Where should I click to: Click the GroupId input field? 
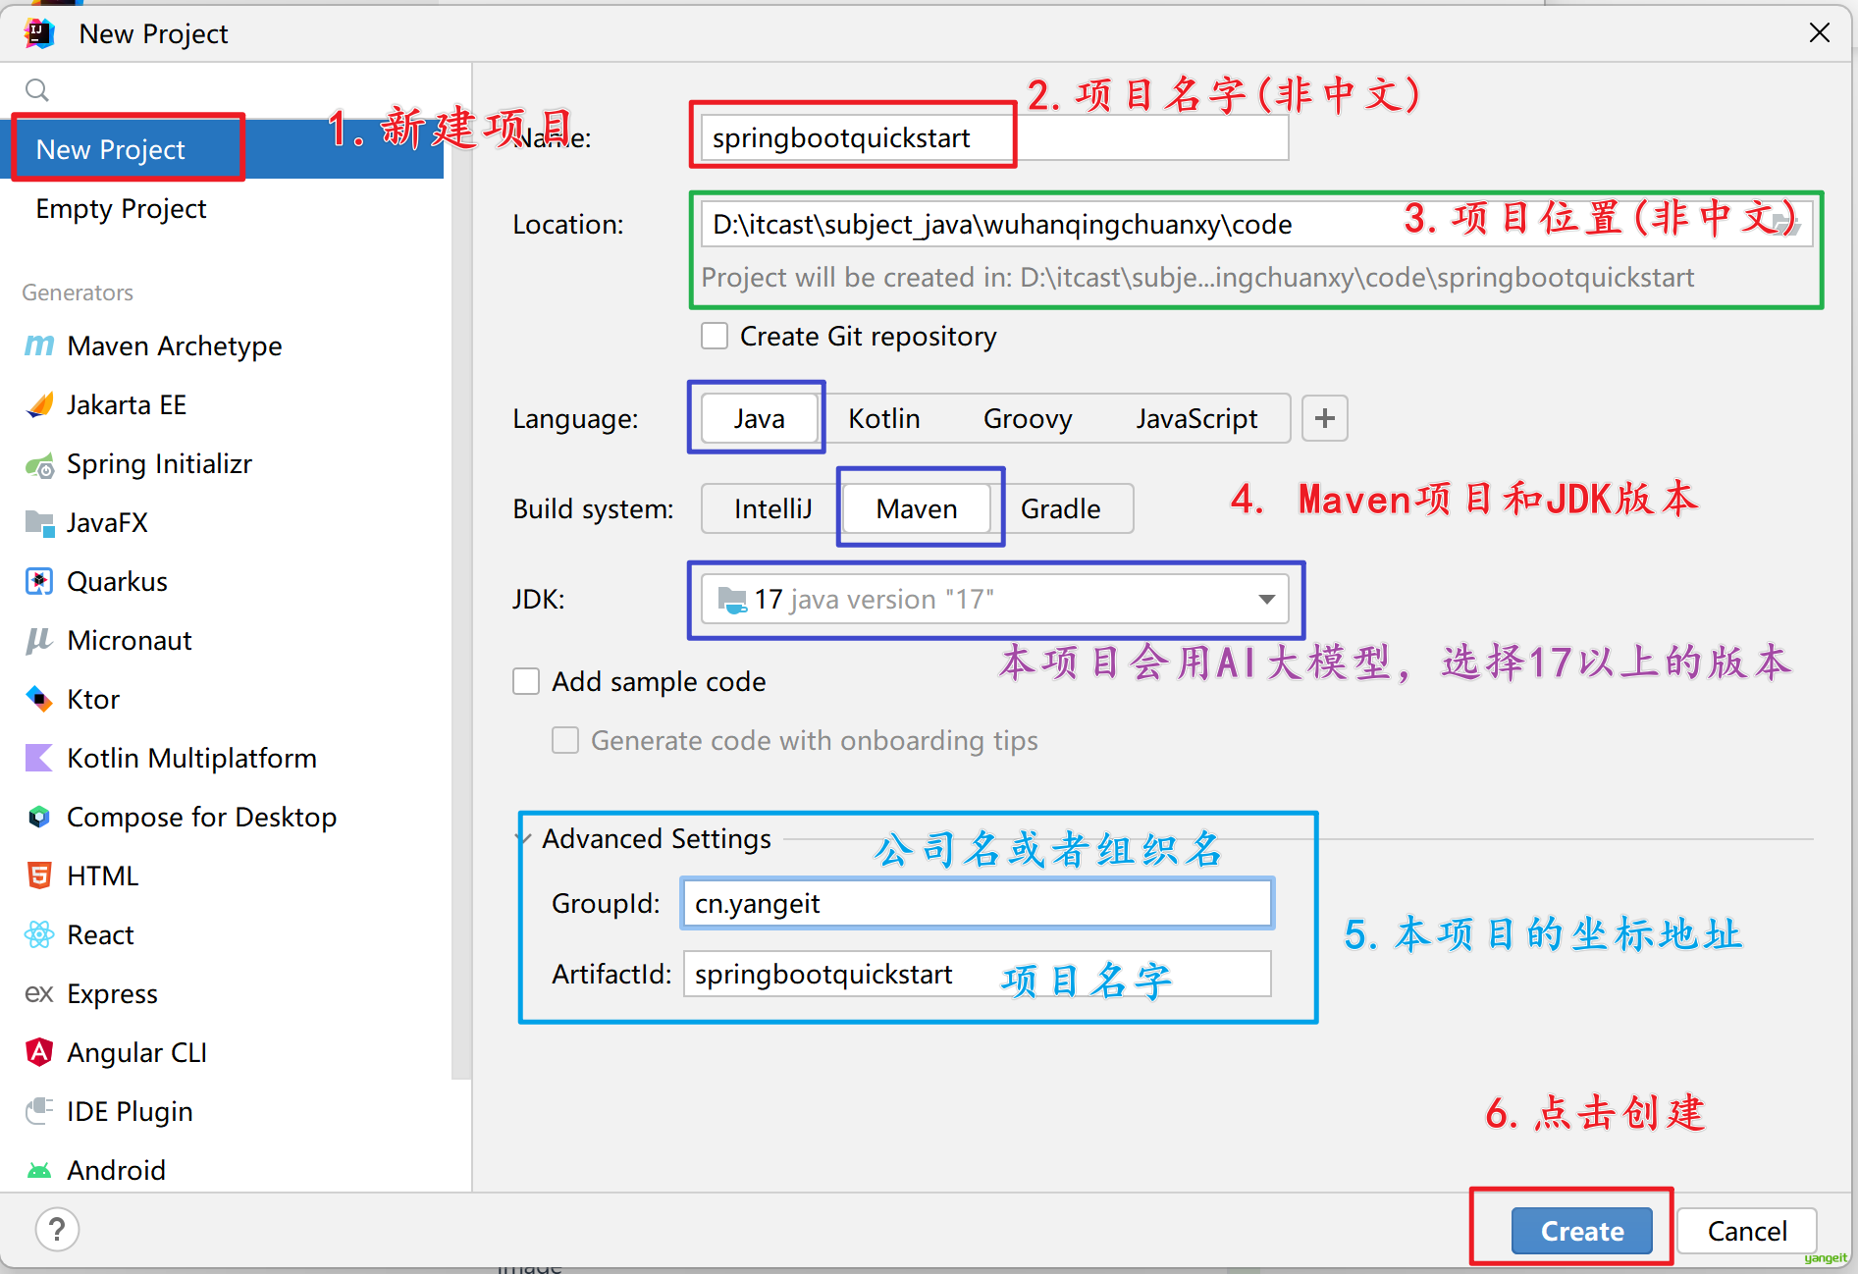(978, 904)
